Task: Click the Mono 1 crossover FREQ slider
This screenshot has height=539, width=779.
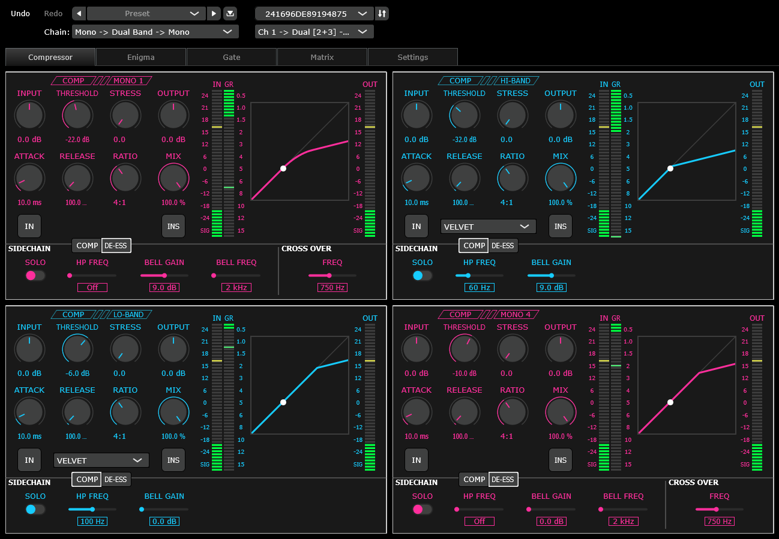Action: [x=329, y=276]
